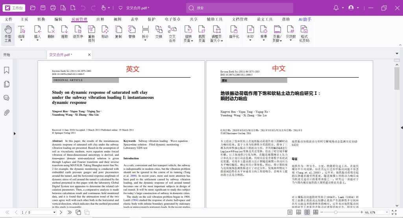
Task: Switch to single page view mode
Action: coord(290,212)
